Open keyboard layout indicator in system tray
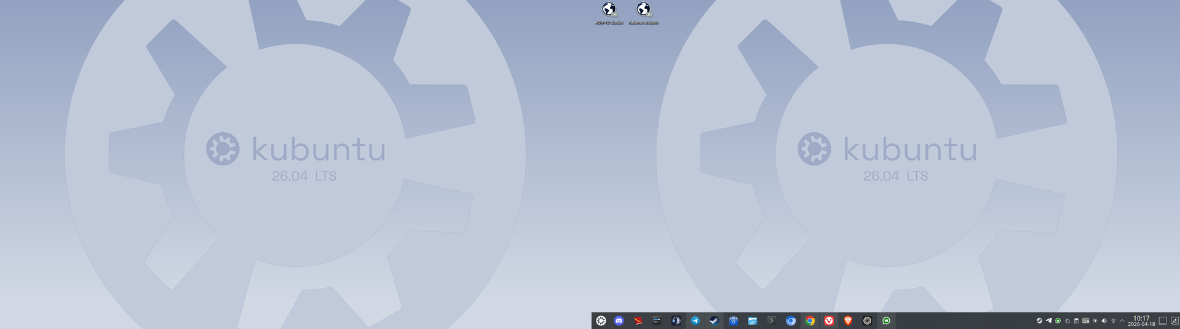The image size is (1180, 329). click(x=1085, y=320)
